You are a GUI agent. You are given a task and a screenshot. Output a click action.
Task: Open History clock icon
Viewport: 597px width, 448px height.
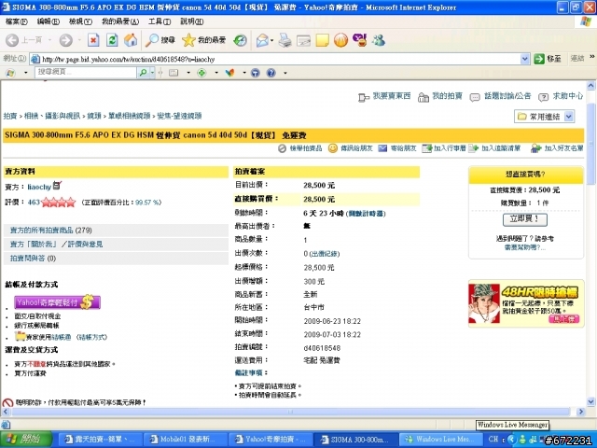(x=240, y=40)
